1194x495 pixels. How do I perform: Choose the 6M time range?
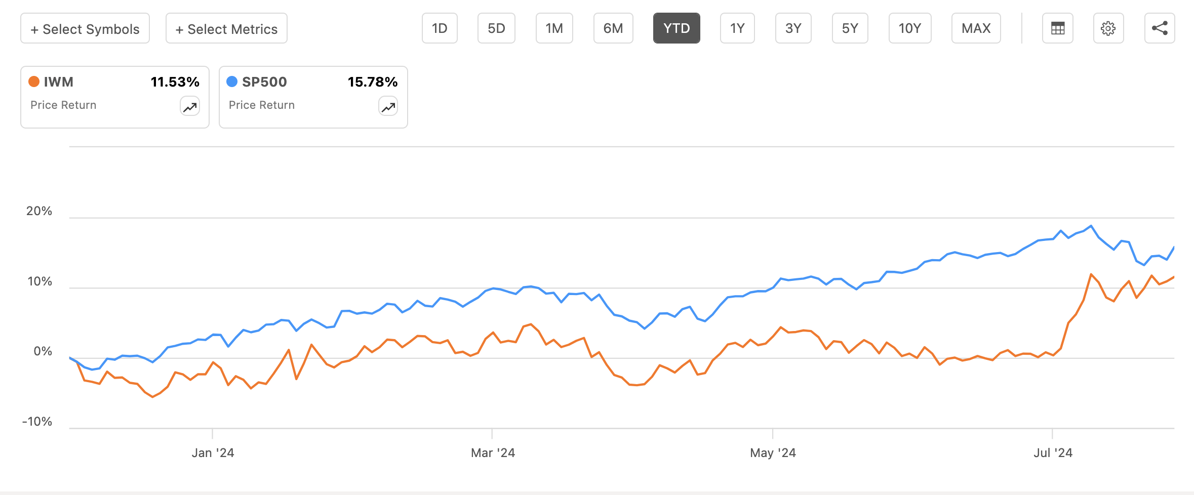(613, 28)
